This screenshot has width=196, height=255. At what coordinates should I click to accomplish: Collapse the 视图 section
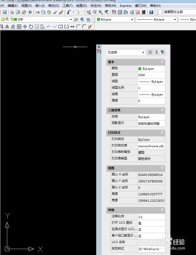click(x=162, y=168)
